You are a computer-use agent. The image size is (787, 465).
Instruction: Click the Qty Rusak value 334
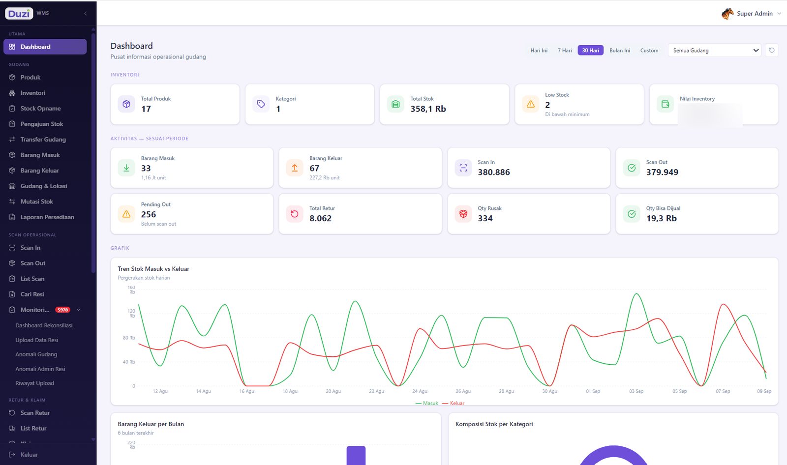(x=485, y=218)
